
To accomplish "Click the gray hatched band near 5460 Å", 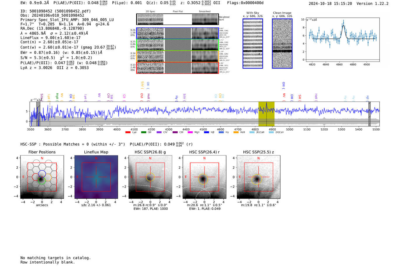I will click(369, 114).
